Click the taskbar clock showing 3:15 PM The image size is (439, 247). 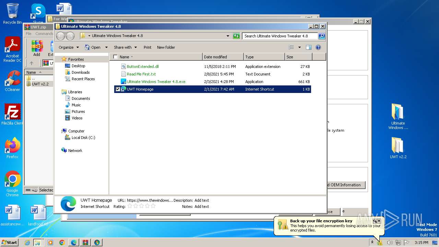(x=421, y=243)
